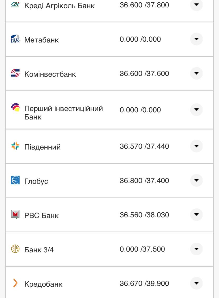219x298 pixels.
Task: Expand the Креді Агріколь Банк row
Action: point(196,5)
